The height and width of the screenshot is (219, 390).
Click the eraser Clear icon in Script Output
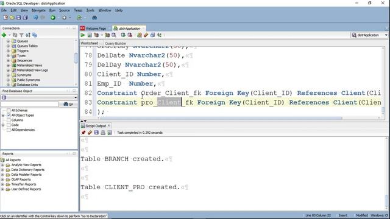[90, 133]
